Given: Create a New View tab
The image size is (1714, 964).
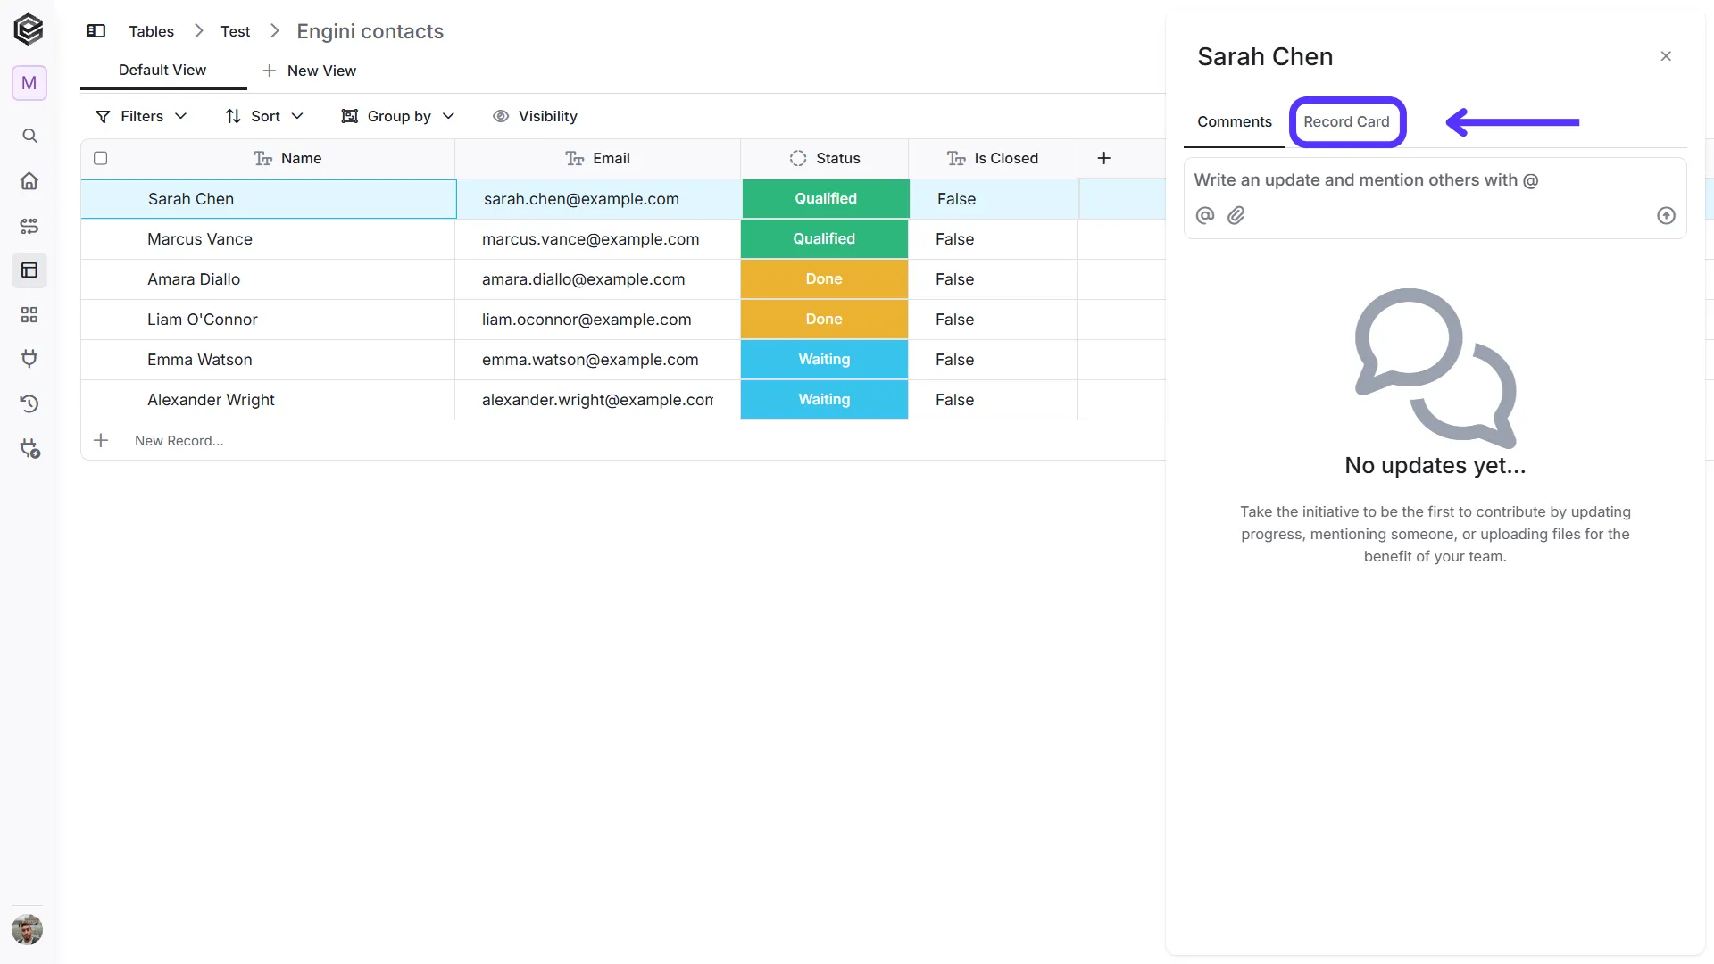Looking at the screenshot, I should (309, 71).
